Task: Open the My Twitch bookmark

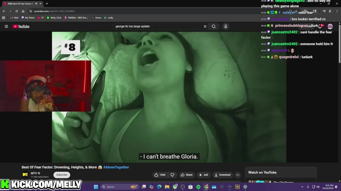Action: (x=28, y=18)
